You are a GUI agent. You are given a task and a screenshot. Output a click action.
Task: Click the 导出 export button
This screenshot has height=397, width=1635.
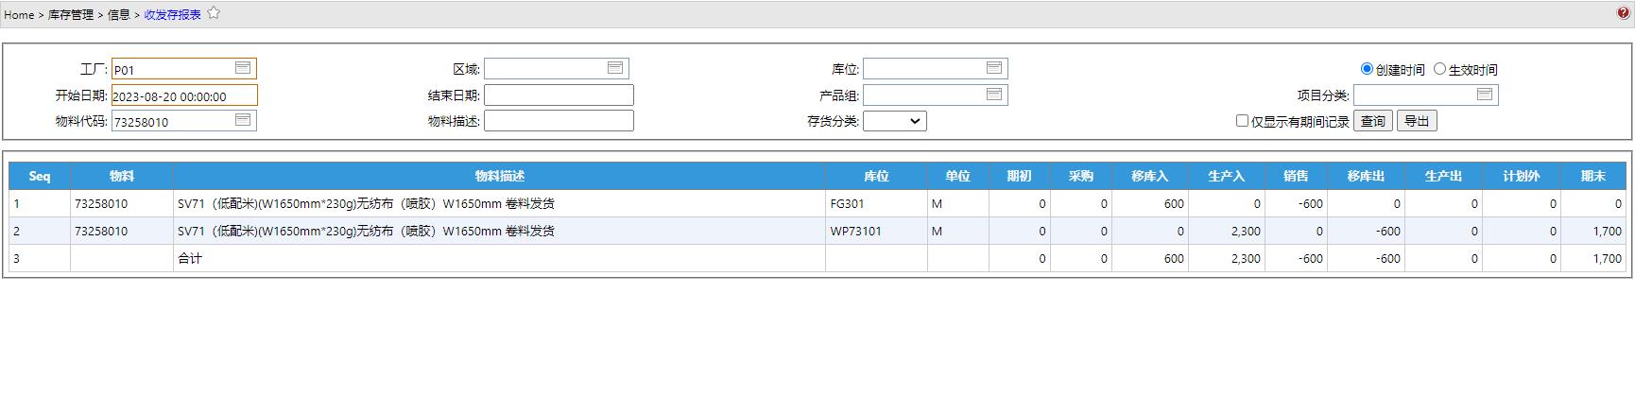1416,121
